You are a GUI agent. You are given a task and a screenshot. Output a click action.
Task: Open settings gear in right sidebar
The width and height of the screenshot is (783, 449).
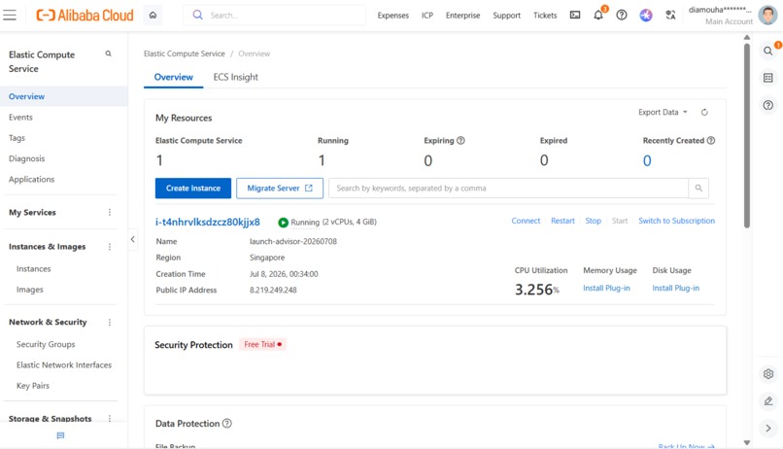(x=768, y=373)
